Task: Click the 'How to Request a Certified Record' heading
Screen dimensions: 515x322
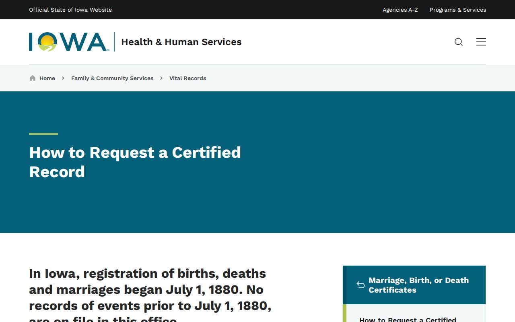Action: (135, 162)
